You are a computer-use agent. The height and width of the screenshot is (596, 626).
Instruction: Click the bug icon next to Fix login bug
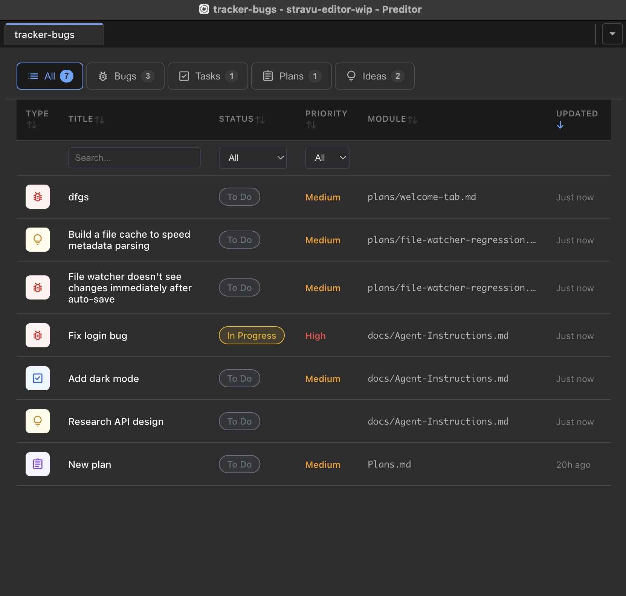[x=38, y=335]
